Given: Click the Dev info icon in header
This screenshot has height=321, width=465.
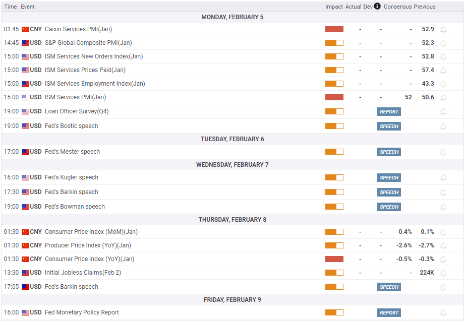Looking at the screenshot, I should [x=377, y=6].
